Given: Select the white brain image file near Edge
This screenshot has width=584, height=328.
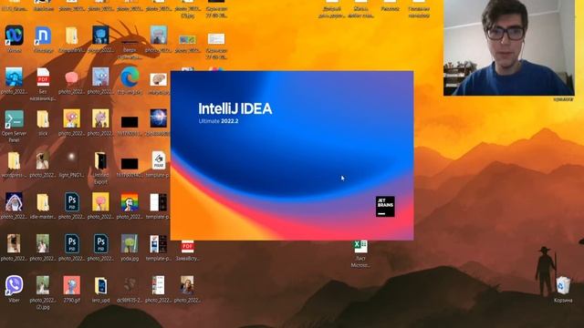Looking at the screenshot, I should (x=158, y=79).
